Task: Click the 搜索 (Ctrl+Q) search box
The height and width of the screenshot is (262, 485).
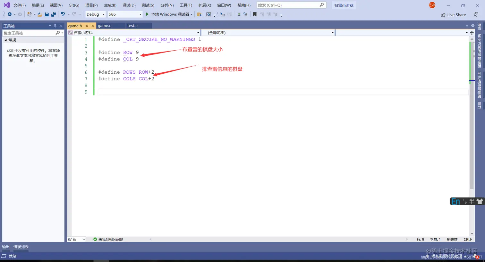Action: pos(291,5)
